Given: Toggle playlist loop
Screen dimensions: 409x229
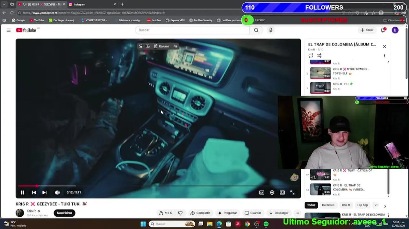Looking at the screenshot, I should click(x=311, y=55).
